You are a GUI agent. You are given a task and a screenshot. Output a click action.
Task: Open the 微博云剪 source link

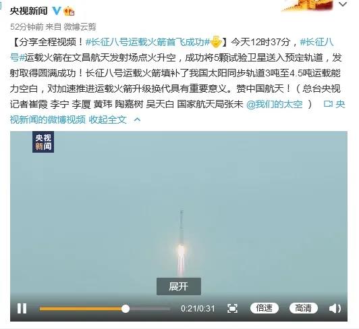tap(80, 27)
